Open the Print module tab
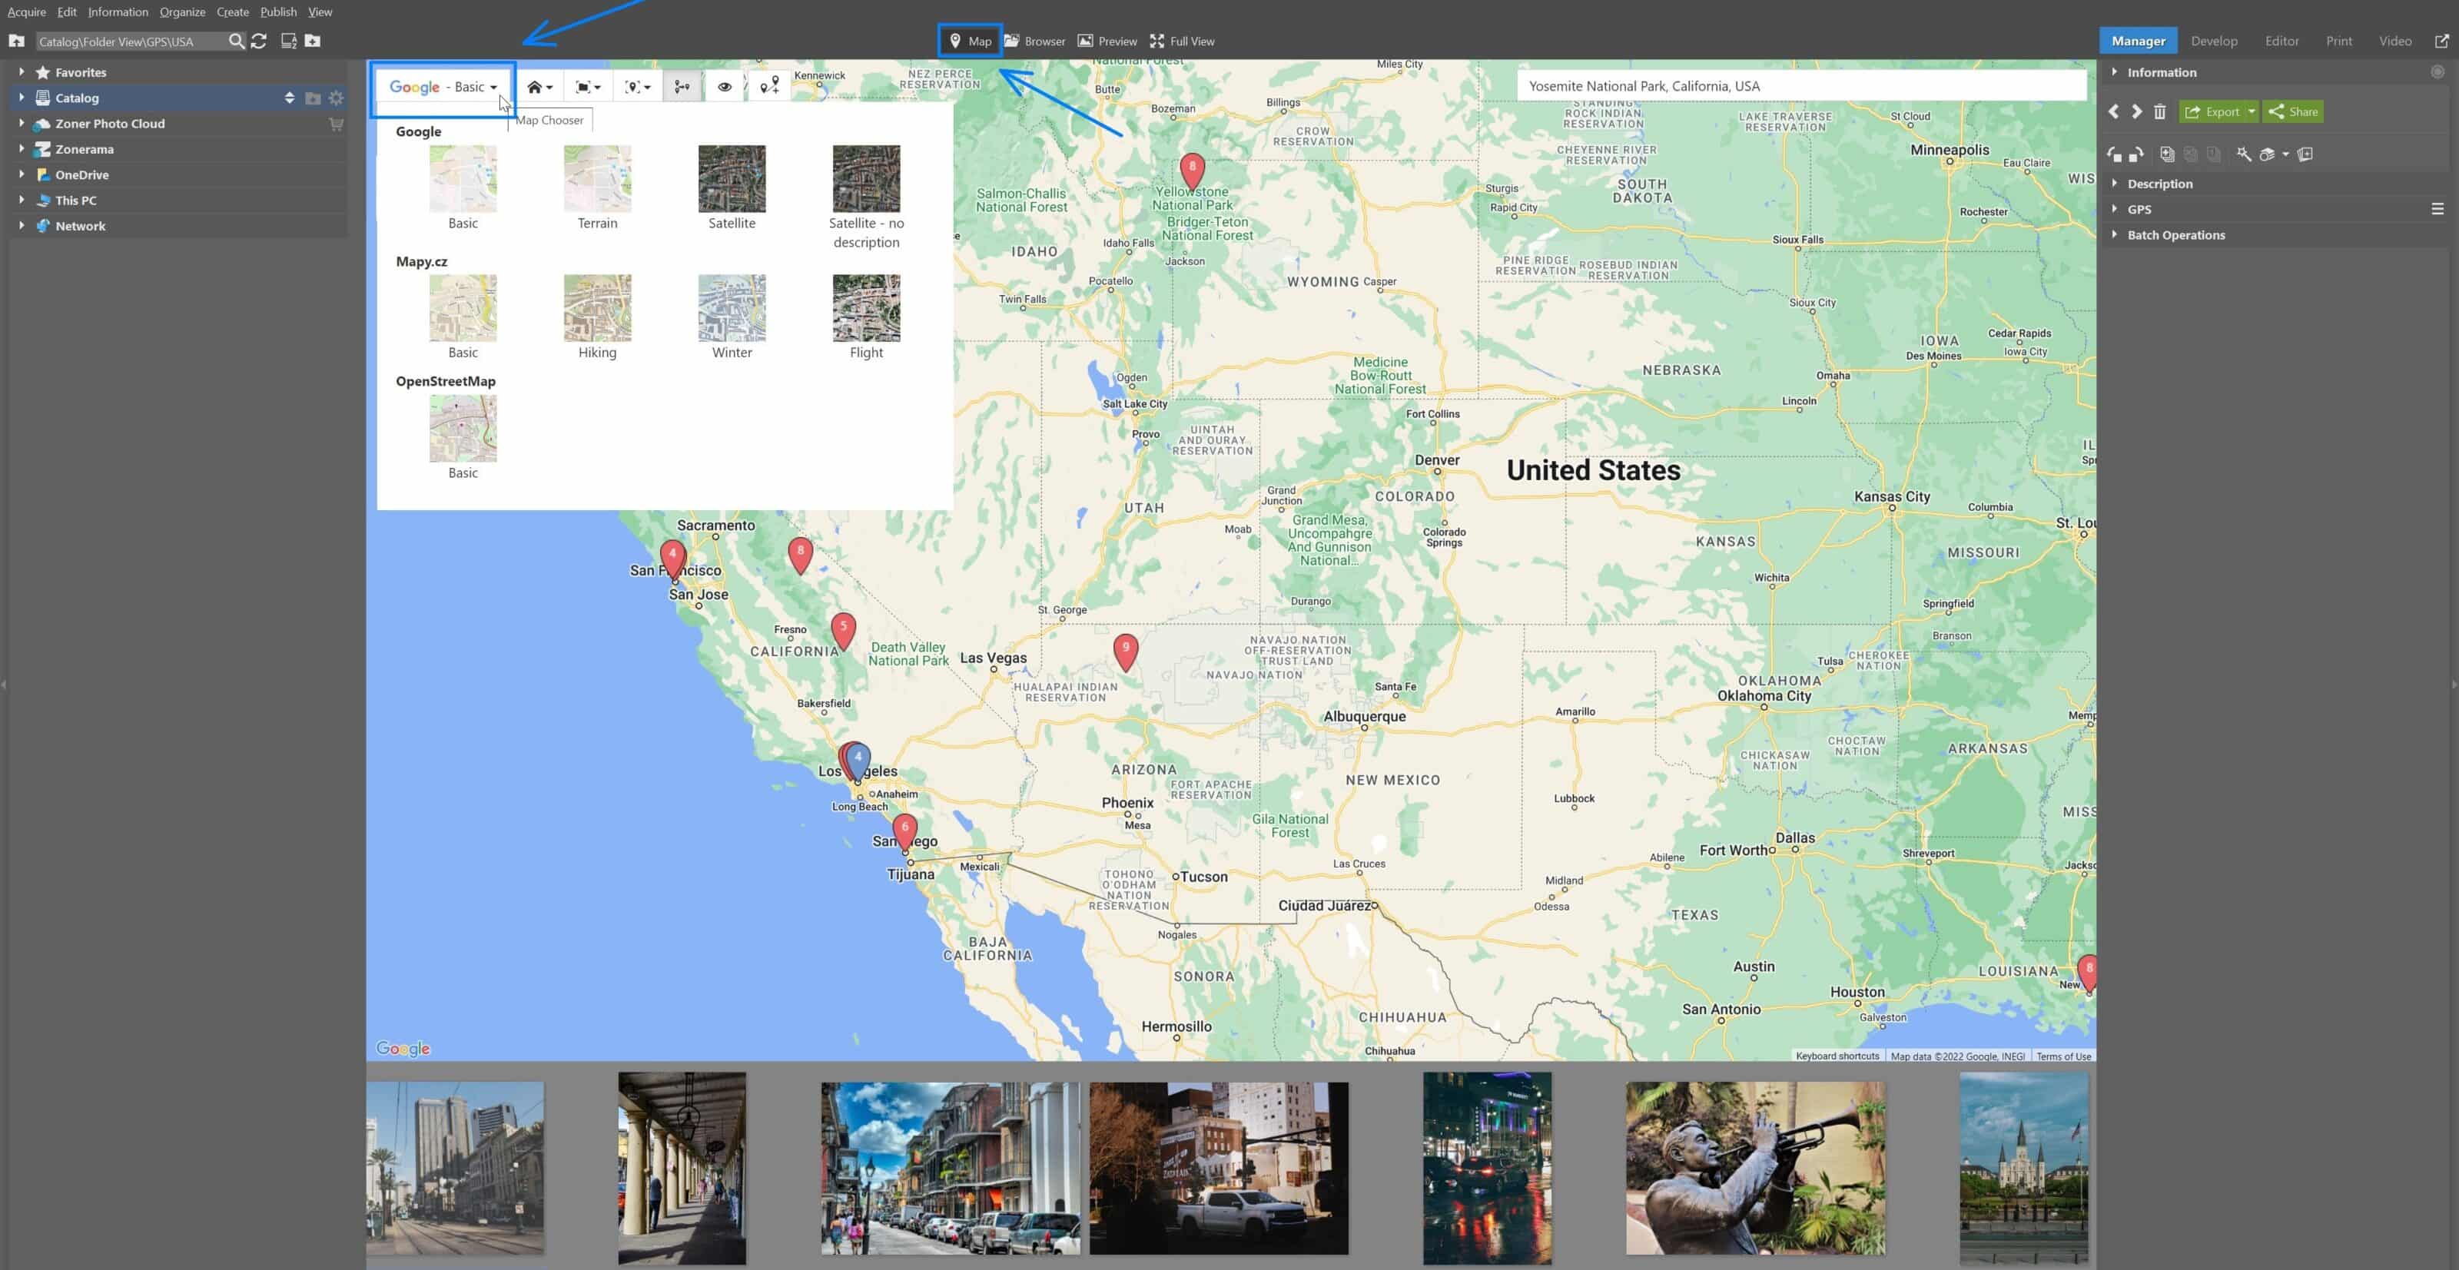2459x1270 pixels. [x=2338, y=41]
